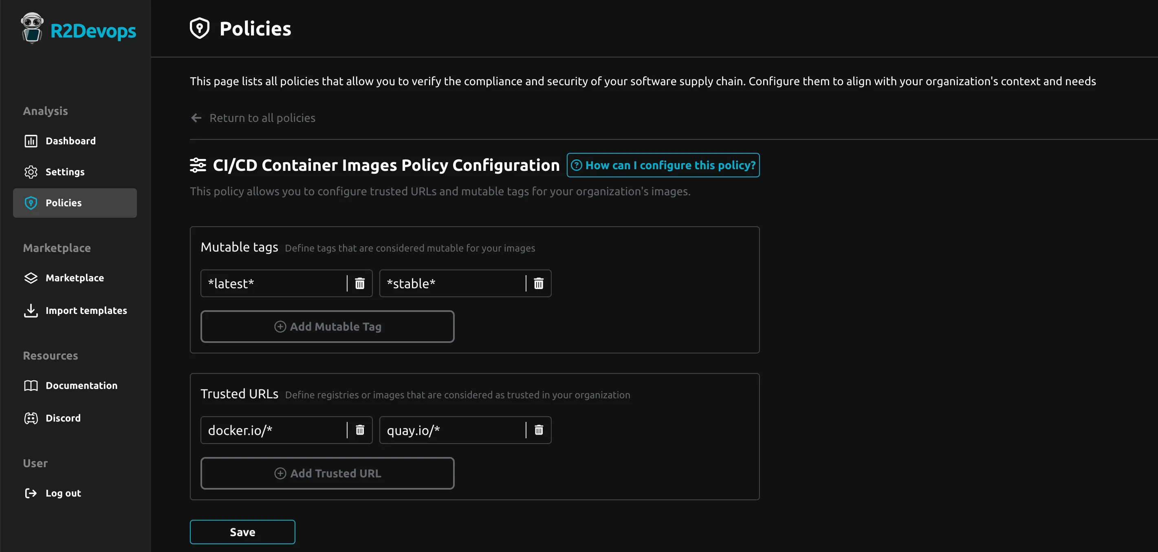Click the Discord controller icon
Screen dimensions: 1158x552
[x=30, y=417]
